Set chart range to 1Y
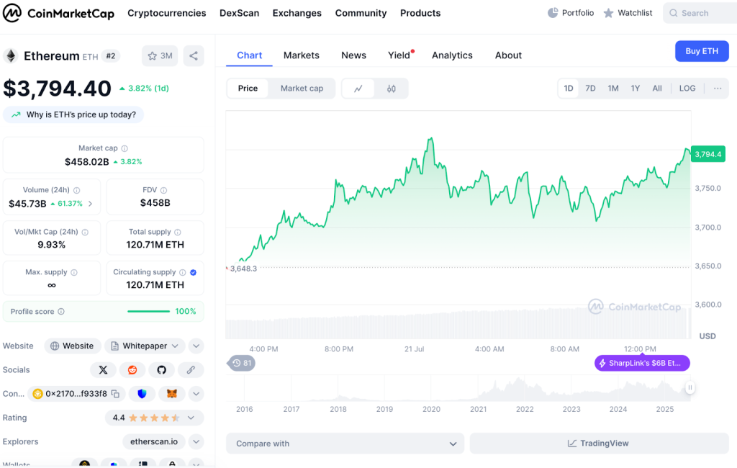737x468 pixels. click(635, 89)
